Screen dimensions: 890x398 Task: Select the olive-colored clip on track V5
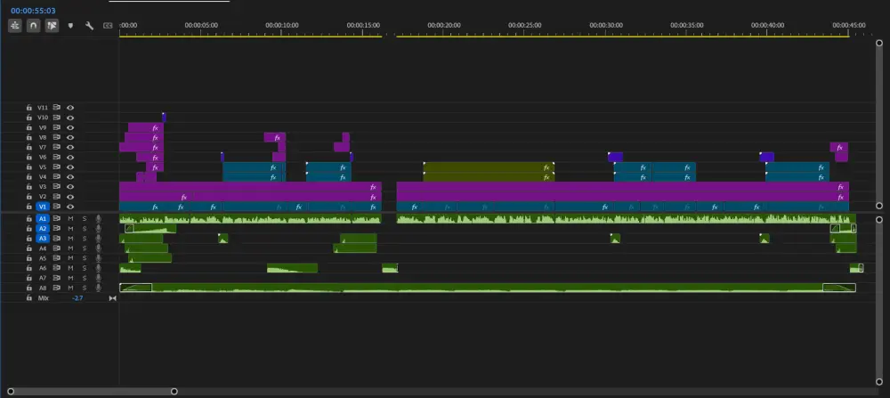489,167
